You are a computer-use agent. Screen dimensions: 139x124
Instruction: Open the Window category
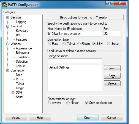[x=16, y=44]
